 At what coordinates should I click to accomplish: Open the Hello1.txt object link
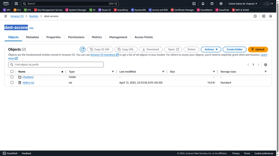[x=28, y=83]
